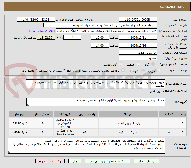Viewport: 191px width, 168px height.
Task: Click the نام کالا column header
Action: pyautogui.click(x=128, y=114)
